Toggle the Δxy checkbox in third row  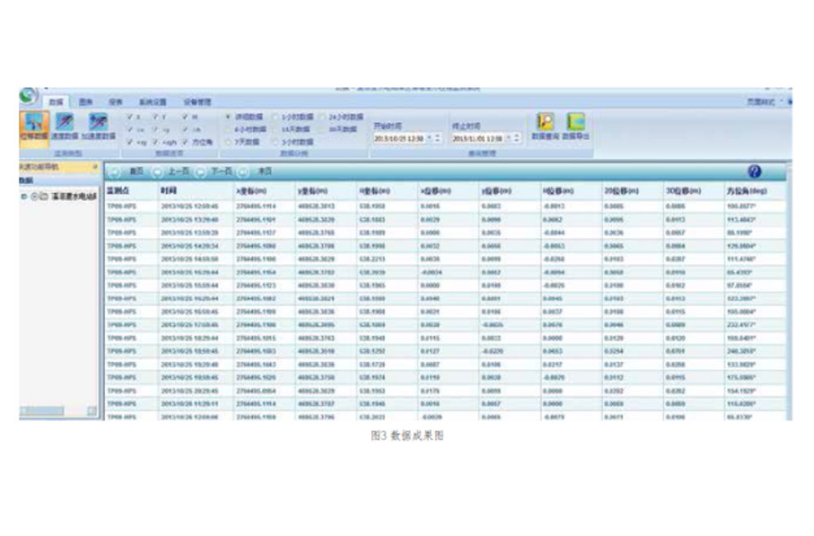[129, 143]
